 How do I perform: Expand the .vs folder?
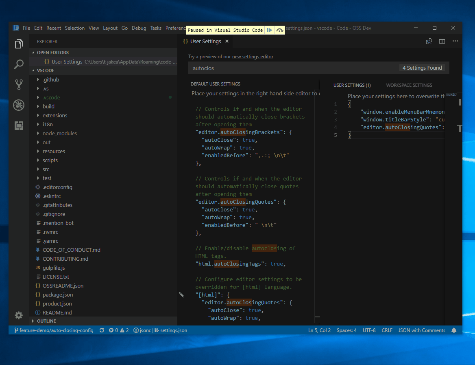103,88
